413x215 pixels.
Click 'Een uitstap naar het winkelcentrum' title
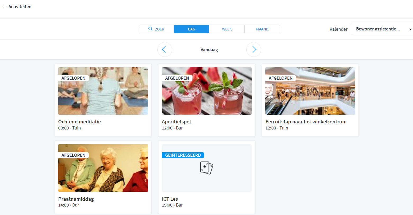point(306,122)
